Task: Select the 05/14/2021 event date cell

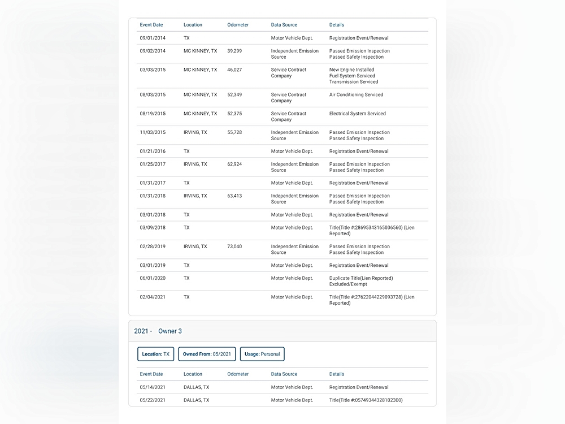Action: pos(153,387)
